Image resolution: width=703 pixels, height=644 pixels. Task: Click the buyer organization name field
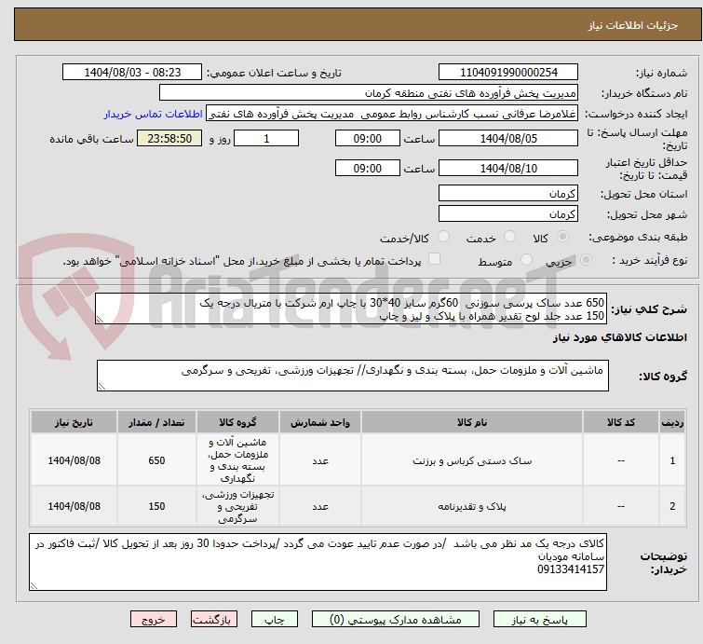[369, 93]
